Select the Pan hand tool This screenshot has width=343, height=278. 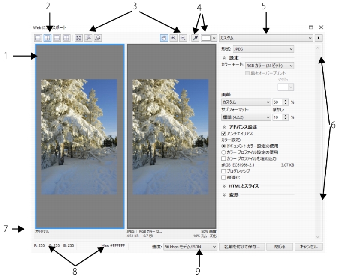164,38
